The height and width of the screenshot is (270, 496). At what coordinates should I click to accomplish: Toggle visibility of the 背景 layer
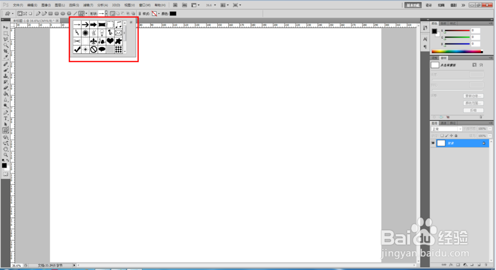(x=433, y=143)
